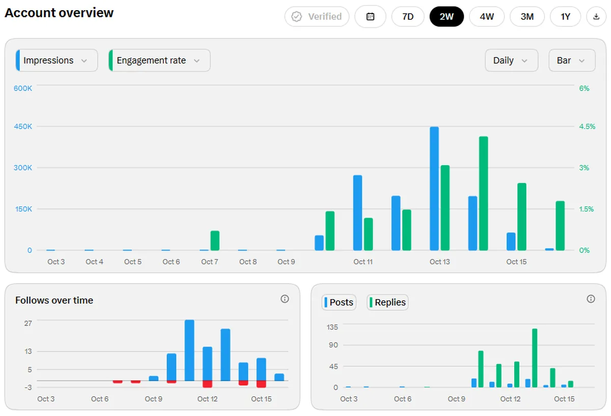Click the Oct 14 engagement rate green bar
The image size is (611, 416).
point(484,193)
